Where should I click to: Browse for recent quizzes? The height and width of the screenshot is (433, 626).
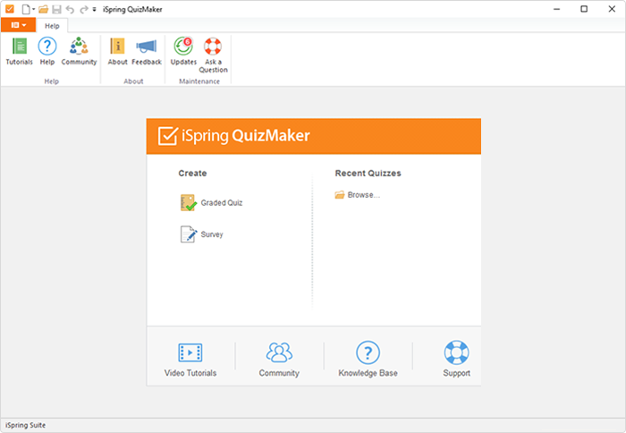click(x=358, y=195)
